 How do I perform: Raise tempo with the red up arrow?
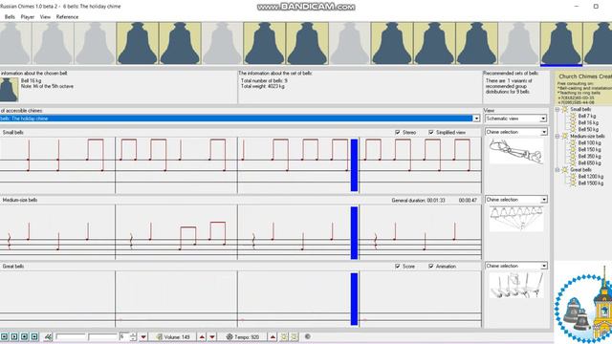pos(273,336)
